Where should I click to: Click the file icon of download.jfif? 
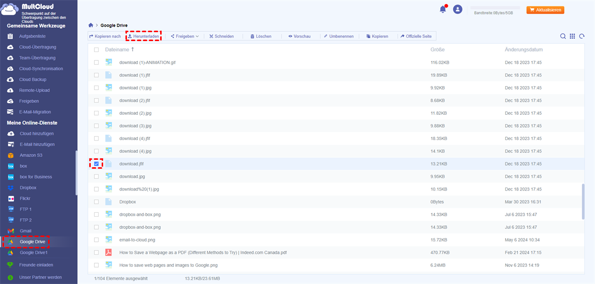(109, 164)
